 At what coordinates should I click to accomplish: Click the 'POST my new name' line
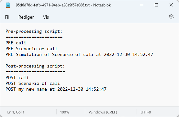[56, 89]
